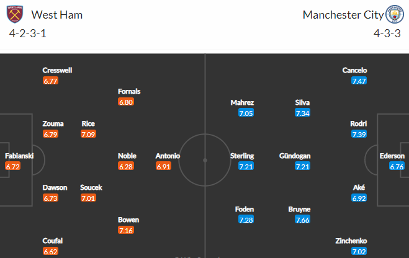Open Gündogan's player name
Screen dimensions: 409x258
pyautogui.click(x=295, y=156)
